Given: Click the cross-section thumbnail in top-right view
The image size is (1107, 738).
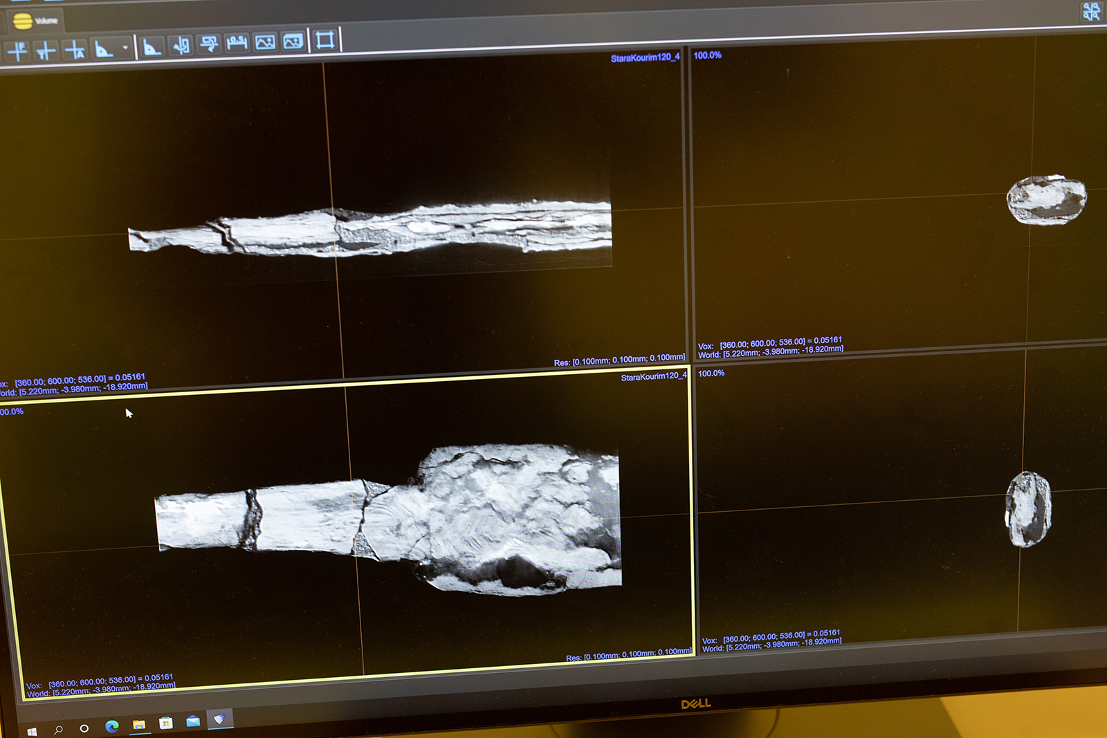Looking at the screenshot, I should point(1046,200).
